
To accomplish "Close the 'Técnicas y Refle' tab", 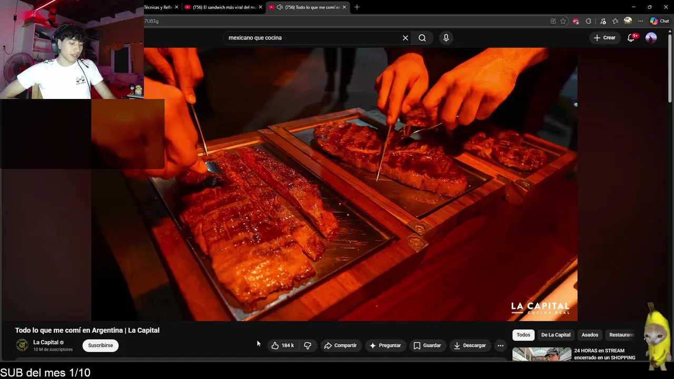I will pyautogui.click(x=176, y=7).
